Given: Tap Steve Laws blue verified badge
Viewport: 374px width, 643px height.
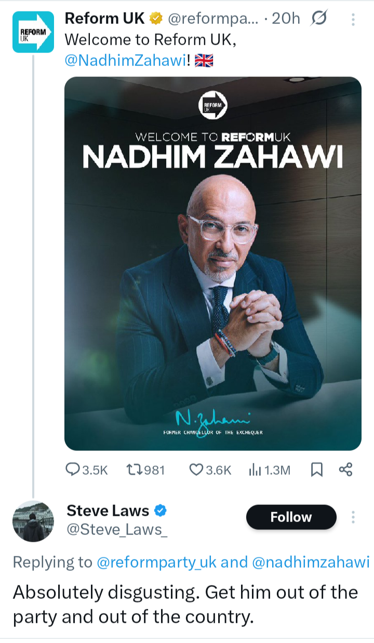Looking at the screenshot, I should [x=161, y=511].
